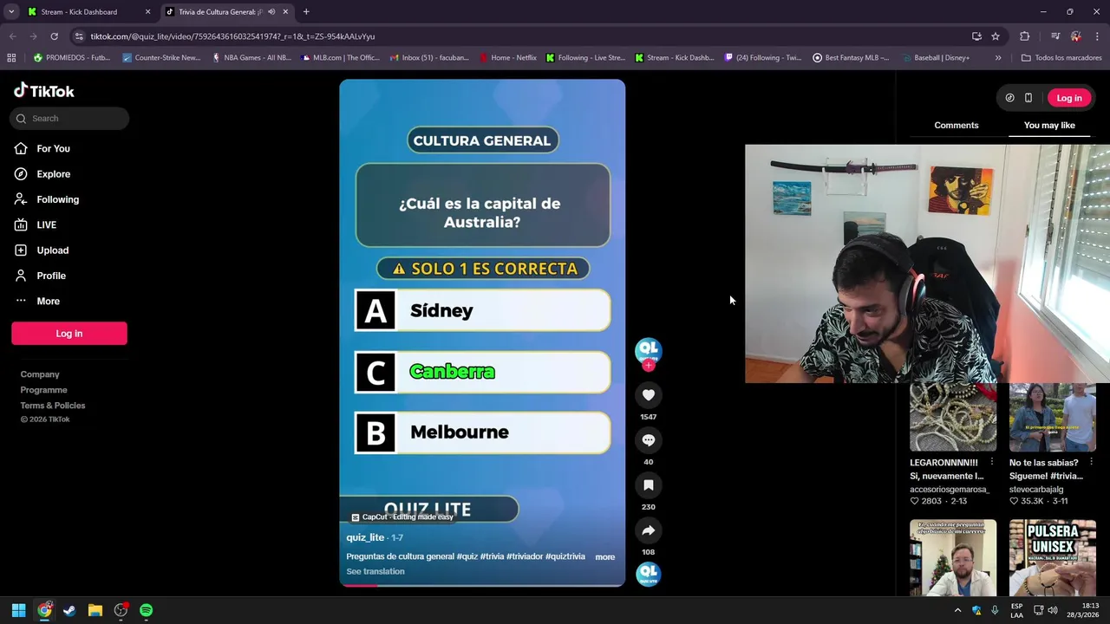Screen dimensions: 1110x624
Task: Open the sound disc icon below share
Action: coord(648,574)
